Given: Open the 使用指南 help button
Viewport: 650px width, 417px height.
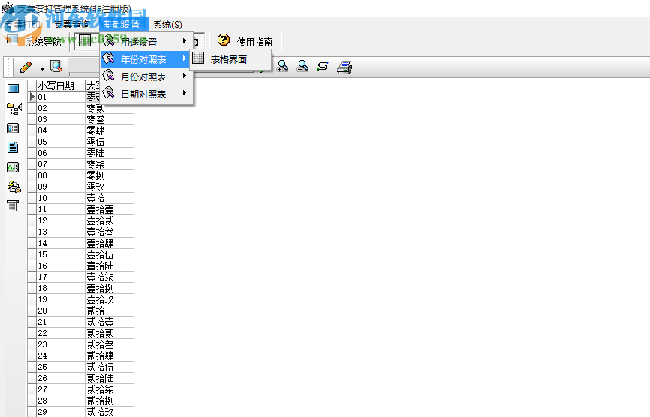Looking at the screenshot, I should pyautogui.click(x=245, y=41).
